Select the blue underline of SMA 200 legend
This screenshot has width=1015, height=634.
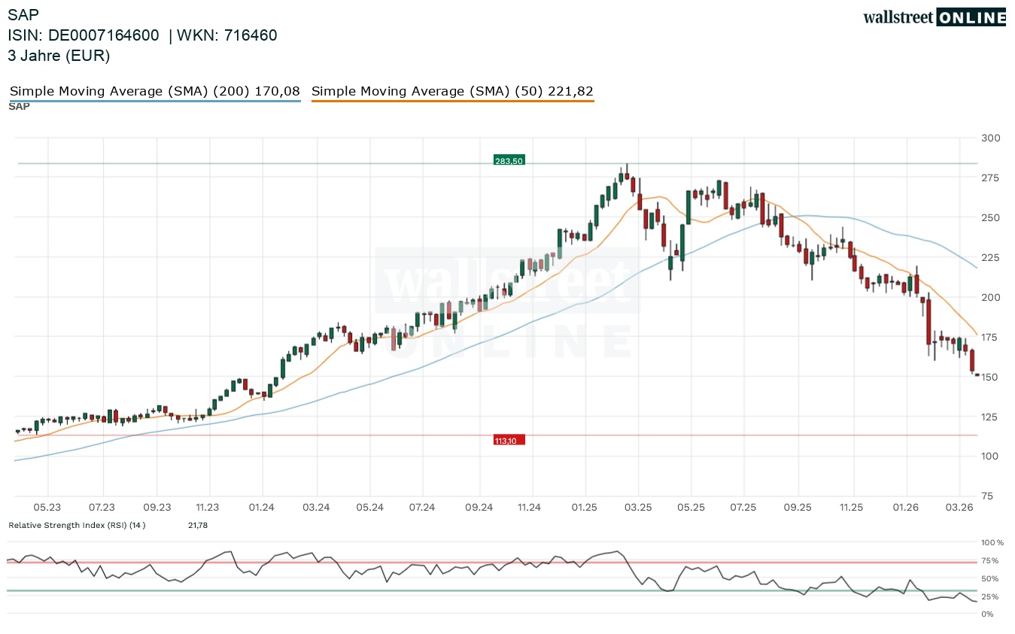(154, 101)
